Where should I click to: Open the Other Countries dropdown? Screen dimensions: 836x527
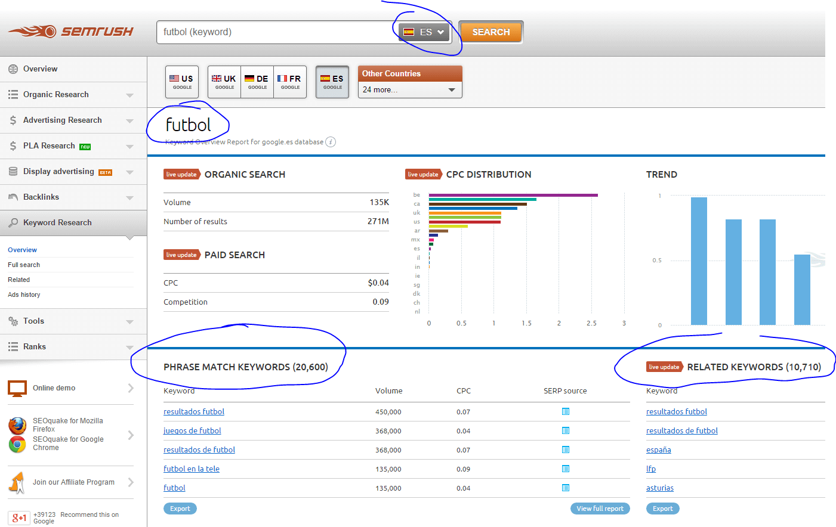409,90
